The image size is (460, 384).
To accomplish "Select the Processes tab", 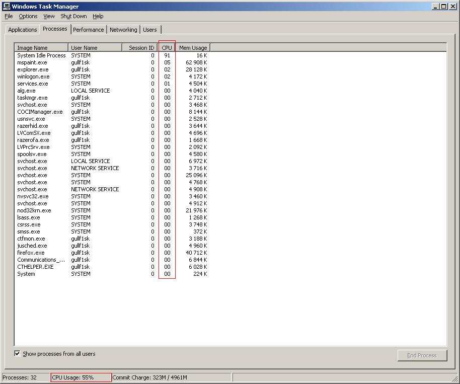I will [x=55, y=29].
